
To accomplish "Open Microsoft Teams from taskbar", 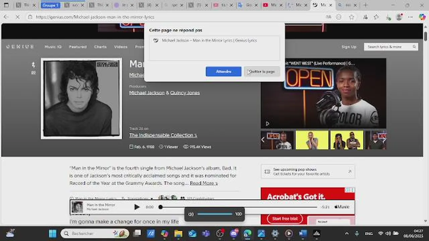I will pyautogui.click(x=206, y=233).
